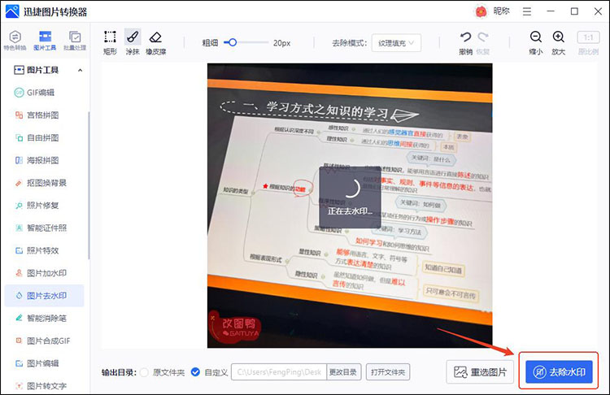Select the 矩形 rectangle selection tool

[110, 41]
